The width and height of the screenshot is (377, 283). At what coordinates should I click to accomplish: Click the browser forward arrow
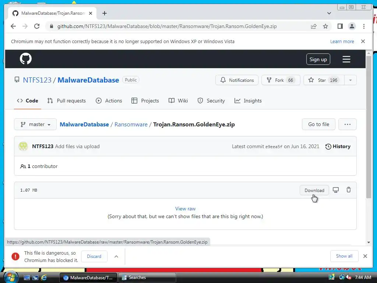[25, 26]
